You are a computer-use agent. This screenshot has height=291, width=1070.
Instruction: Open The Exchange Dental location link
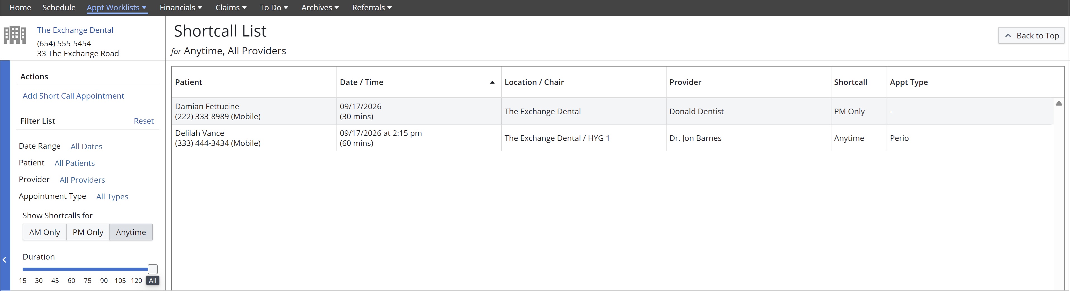coord(75,30)
